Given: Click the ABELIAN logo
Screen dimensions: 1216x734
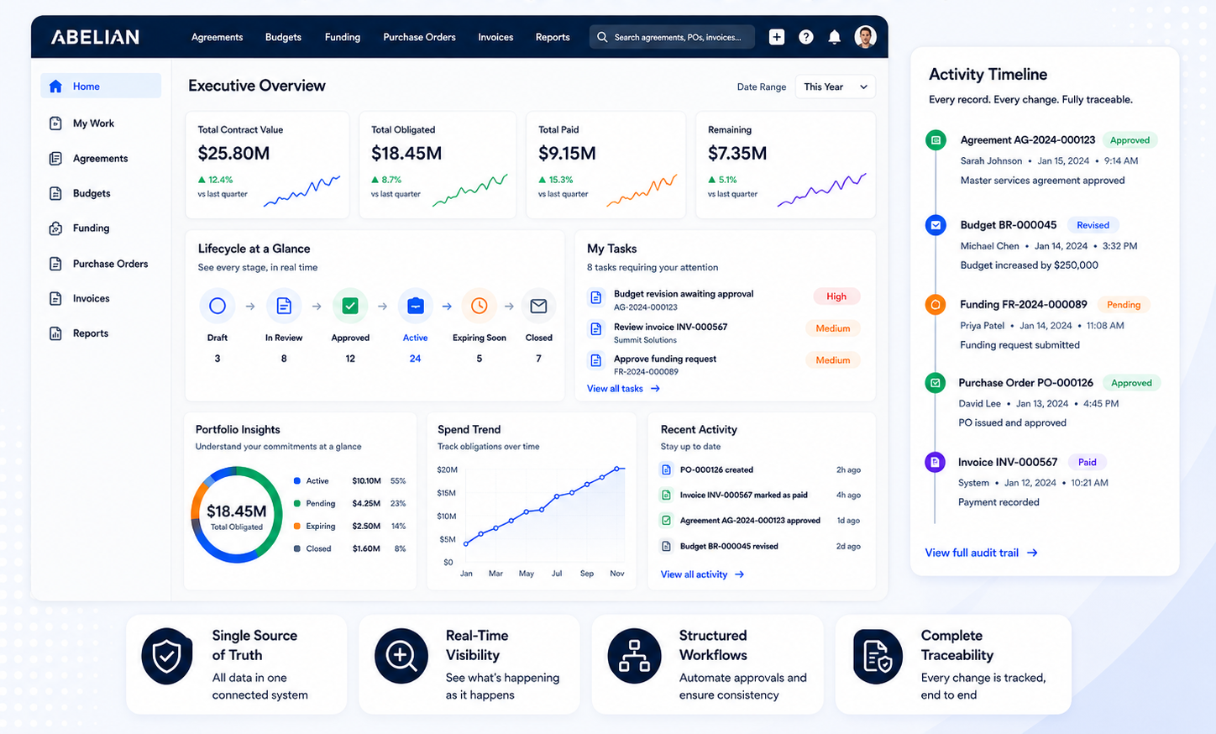Looking at the screenshot, I should click(95, 37).
